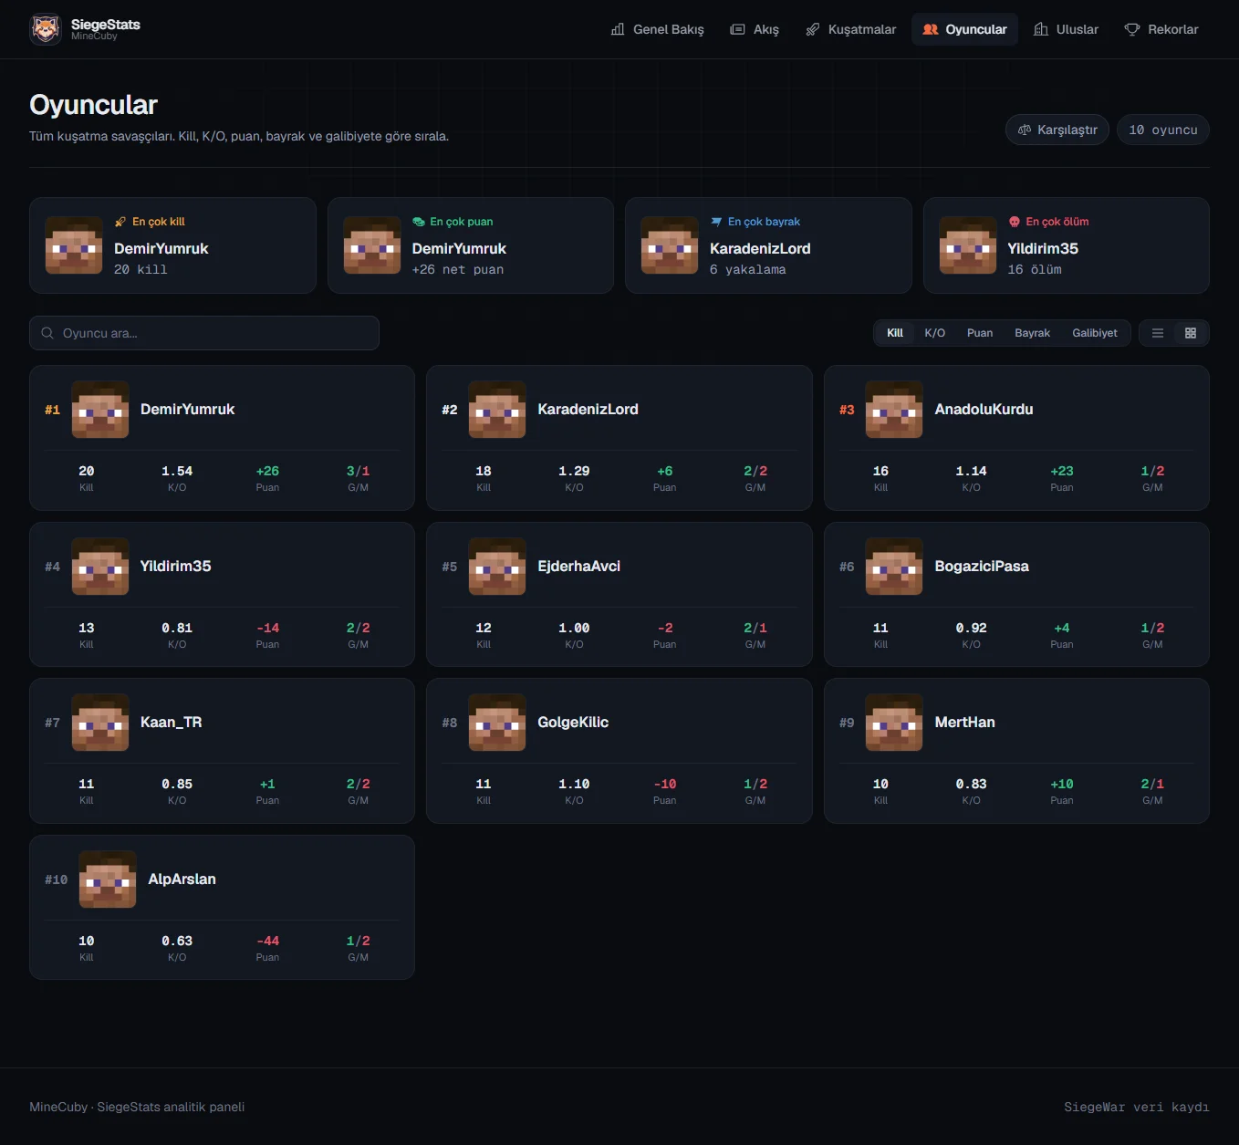Click the 10 oyuncu badge
1239x1145 pixels.
coord(1163,130)
